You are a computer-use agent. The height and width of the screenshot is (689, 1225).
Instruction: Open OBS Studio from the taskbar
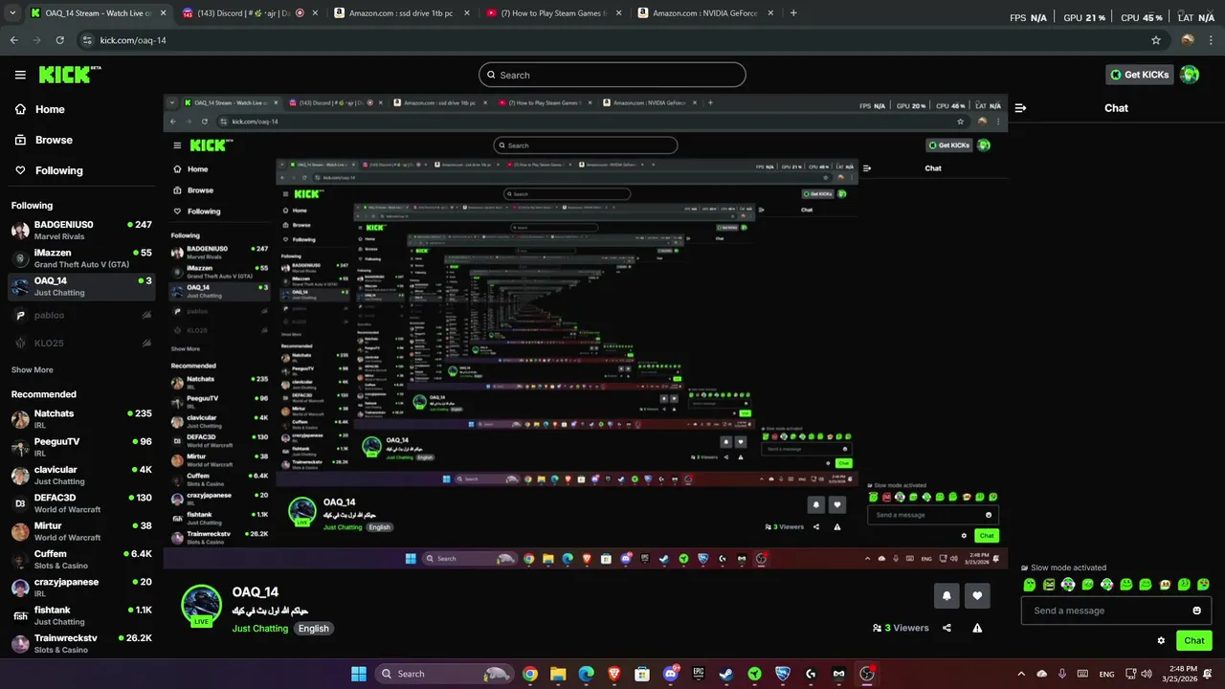pyautogui.click(x=867, y=674)
